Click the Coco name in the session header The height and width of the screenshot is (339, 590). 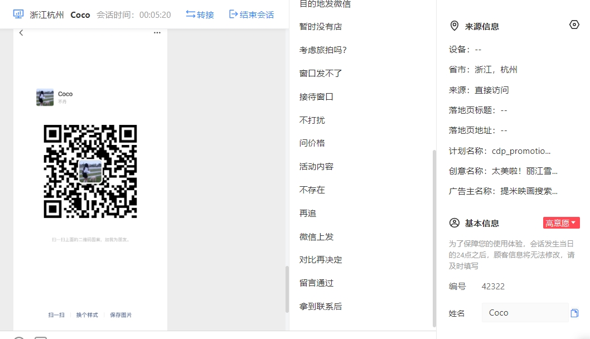point(80,14)
